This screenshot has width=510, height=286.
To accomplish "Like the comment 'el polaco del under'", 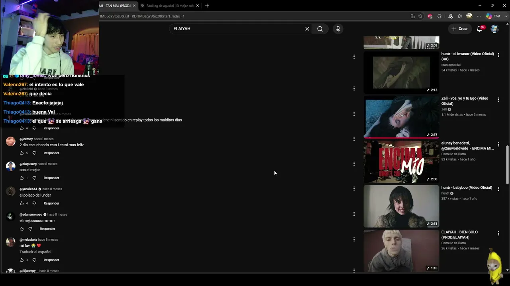I will (x=22, y=203).
